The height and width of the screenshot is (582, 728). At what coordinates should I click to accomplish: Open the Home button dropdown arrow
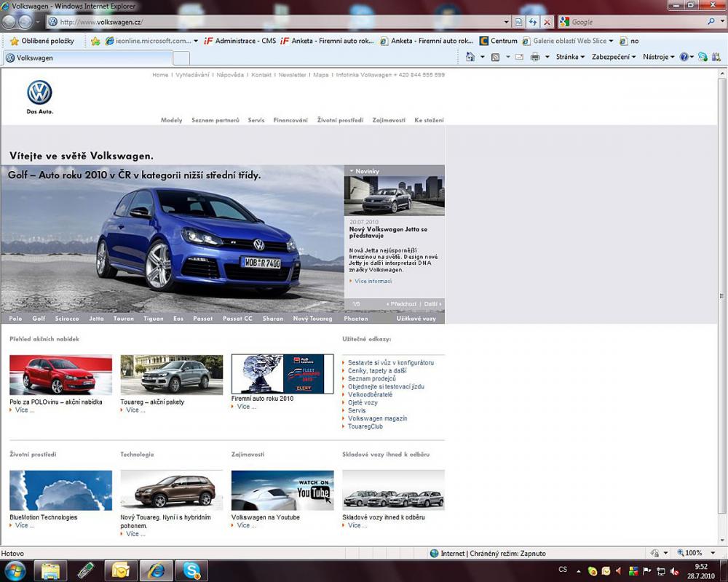482,57
